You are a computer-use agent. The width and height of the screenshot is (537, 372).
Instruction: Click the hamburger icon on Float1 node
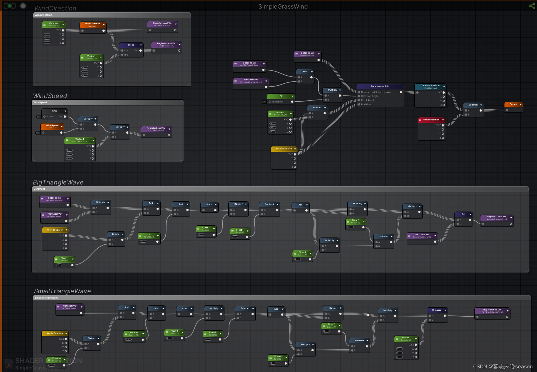click(x=56, y=259)
